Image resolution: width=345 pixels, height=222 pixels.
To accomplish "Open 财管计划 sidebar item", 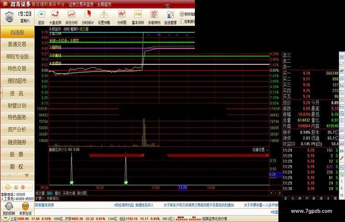I will tap(17, 105).
